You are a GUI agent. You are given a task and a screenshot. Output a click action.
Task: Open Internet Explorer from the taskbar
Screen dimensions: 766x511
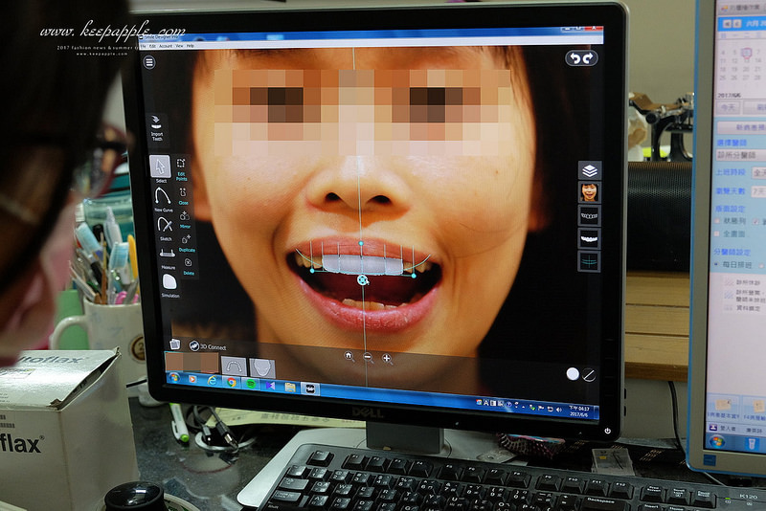[x=212, y=381]
